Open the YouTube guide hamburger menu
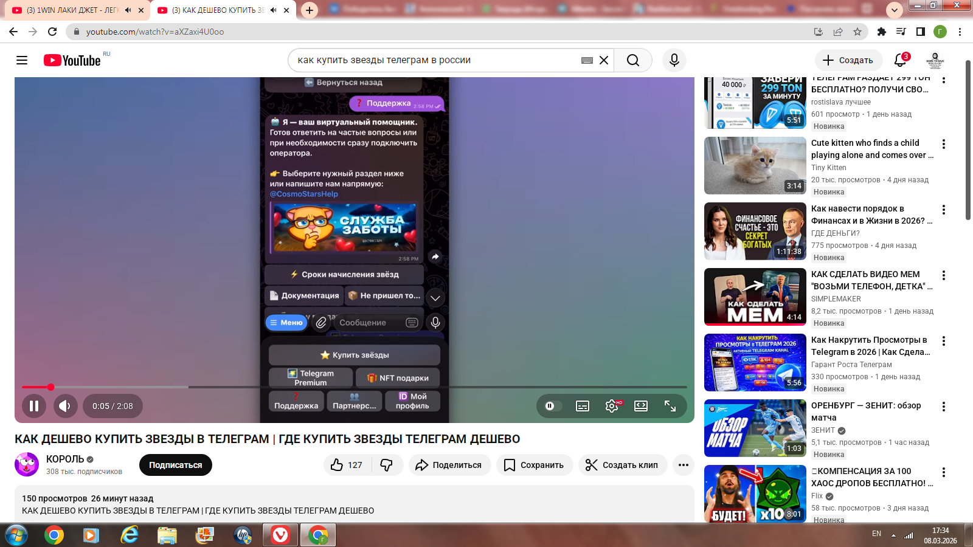 22,60
